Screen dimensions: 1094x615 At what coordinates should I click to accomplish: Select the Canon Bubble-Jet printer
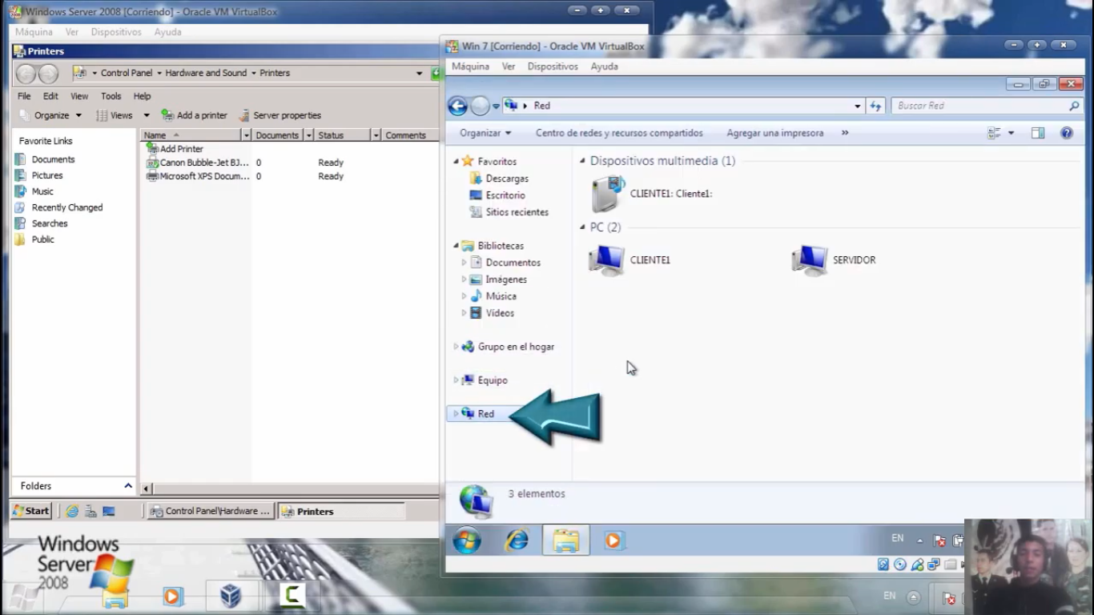[198, 163]
